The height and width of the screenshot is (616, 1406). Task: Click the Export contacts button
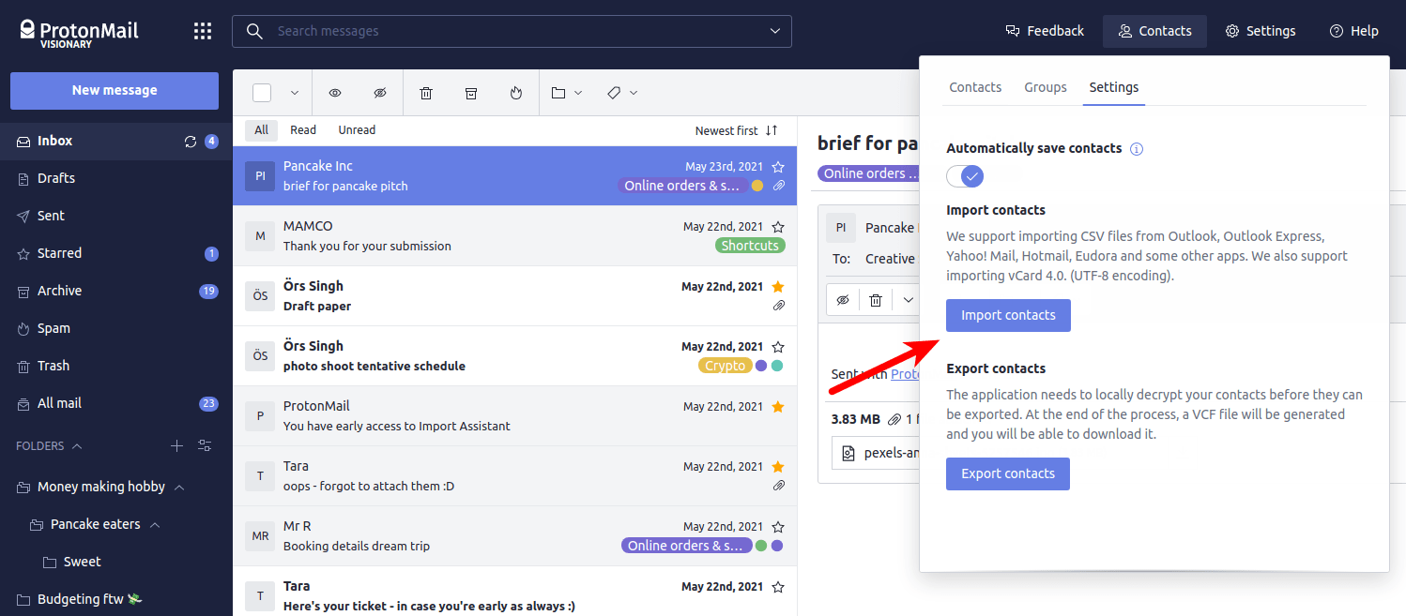(x=1007, y=473)
